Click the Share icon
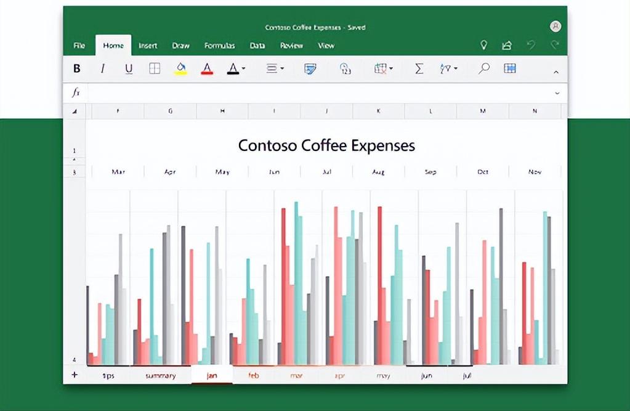Screen dimensions: 630x411 507,45
